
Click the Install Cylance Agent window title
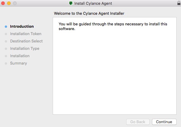pyautogui.click(x=93, y=3)
